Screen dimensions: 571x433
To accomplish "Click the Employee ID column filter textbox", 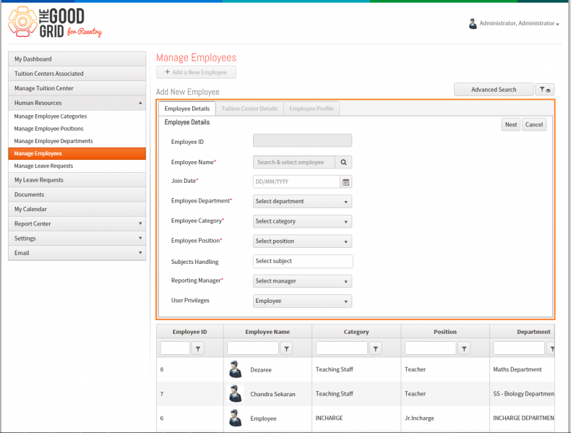I will tap(175, 348).
